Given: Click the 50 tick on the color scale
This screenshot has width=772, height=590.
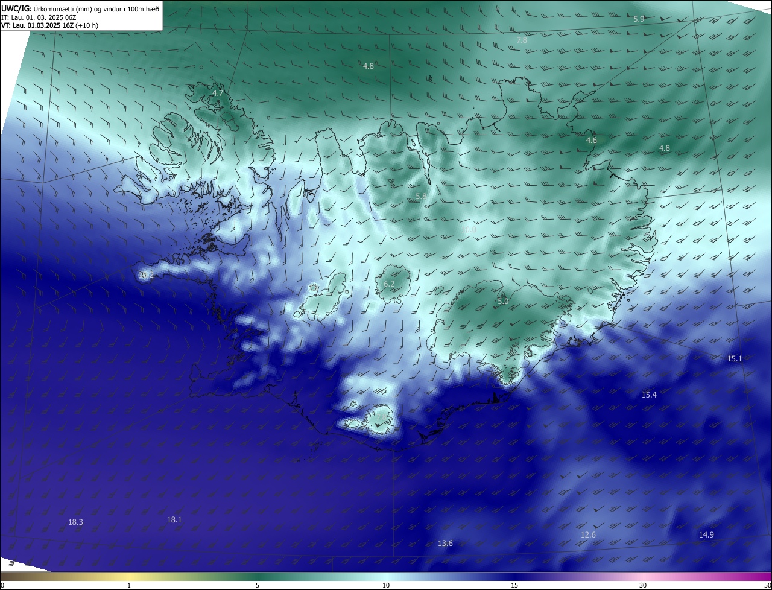Looking at the screenshot, I should point(767,585).
